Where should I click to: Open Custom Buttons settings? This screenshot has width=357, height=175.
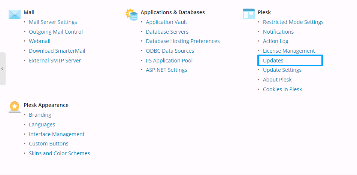point(48,144)
